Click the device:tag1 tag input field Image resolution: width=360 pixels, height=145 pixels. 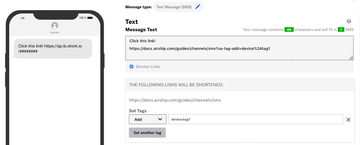tap(255, 119)
